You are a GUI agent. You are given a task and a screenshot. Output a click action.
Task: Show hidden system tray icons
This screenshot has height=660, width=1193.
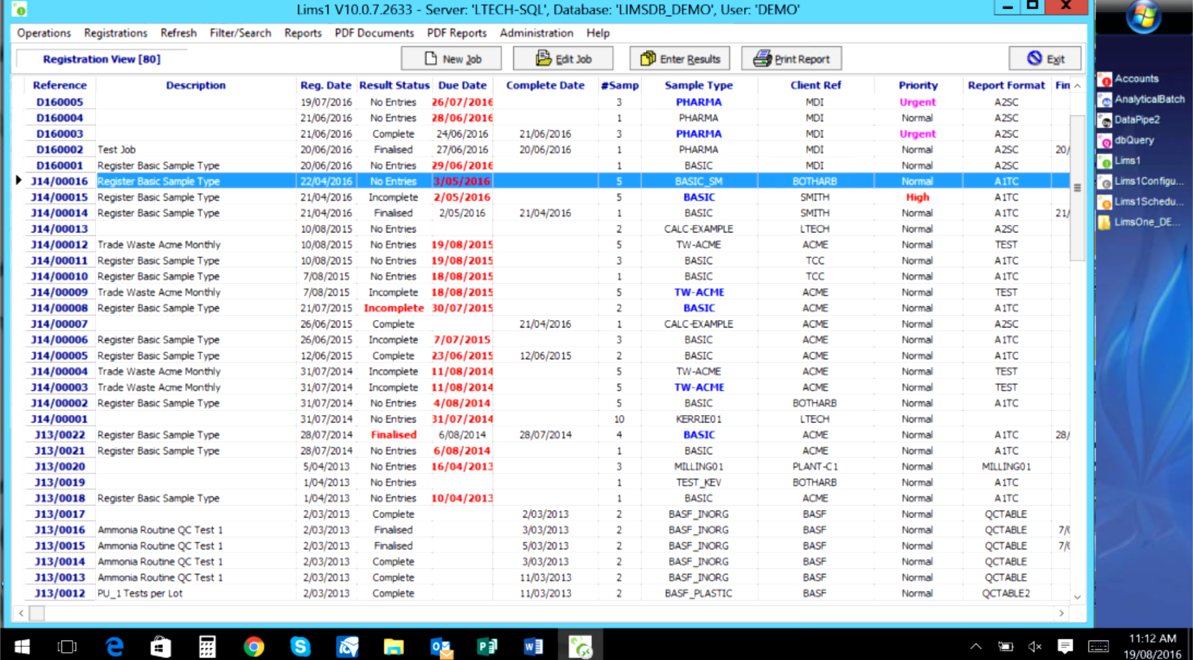tap(975, 646)
